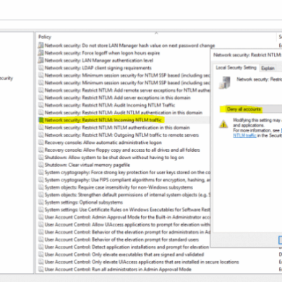Image resolution: width=282 pixels, height=282 pixels.
Task: Select UAC: Only elevate executables that are signed and validated
Action: (x=124, y=255)
